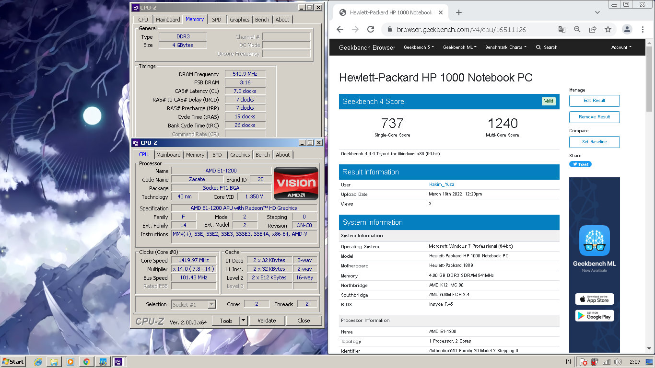Open About tab in lower CPU-Z window
Screen dimensions: 655x368
click(283, 155)
